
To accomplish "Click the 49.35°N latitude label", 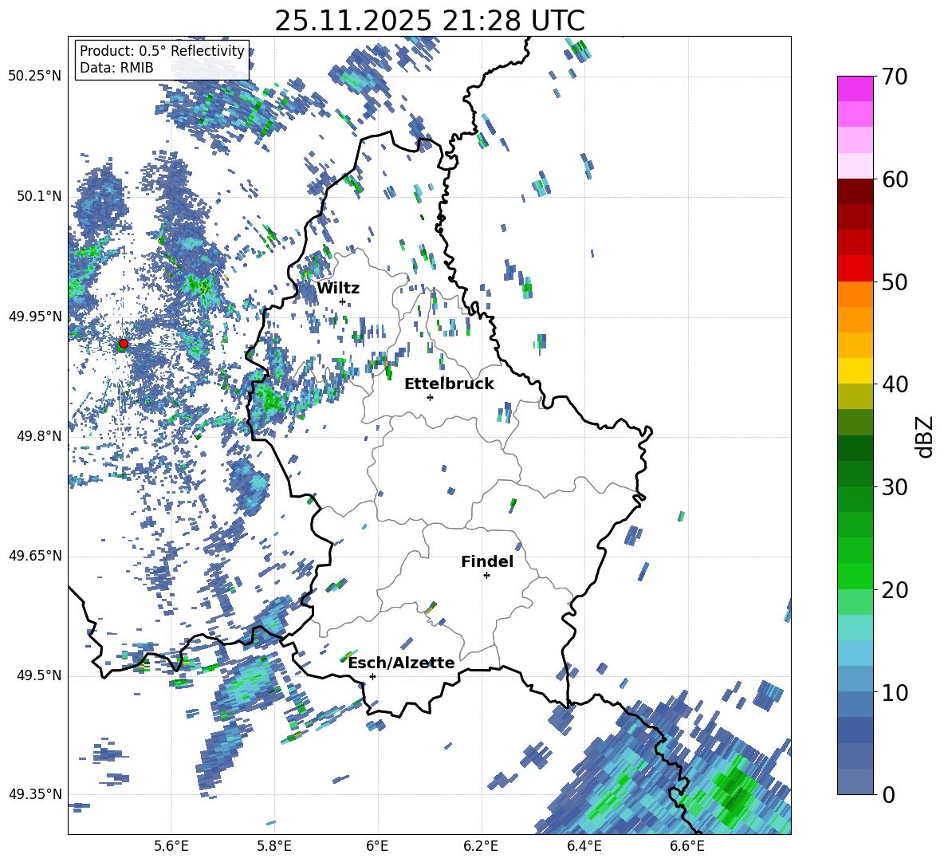I will coord(35,794).
